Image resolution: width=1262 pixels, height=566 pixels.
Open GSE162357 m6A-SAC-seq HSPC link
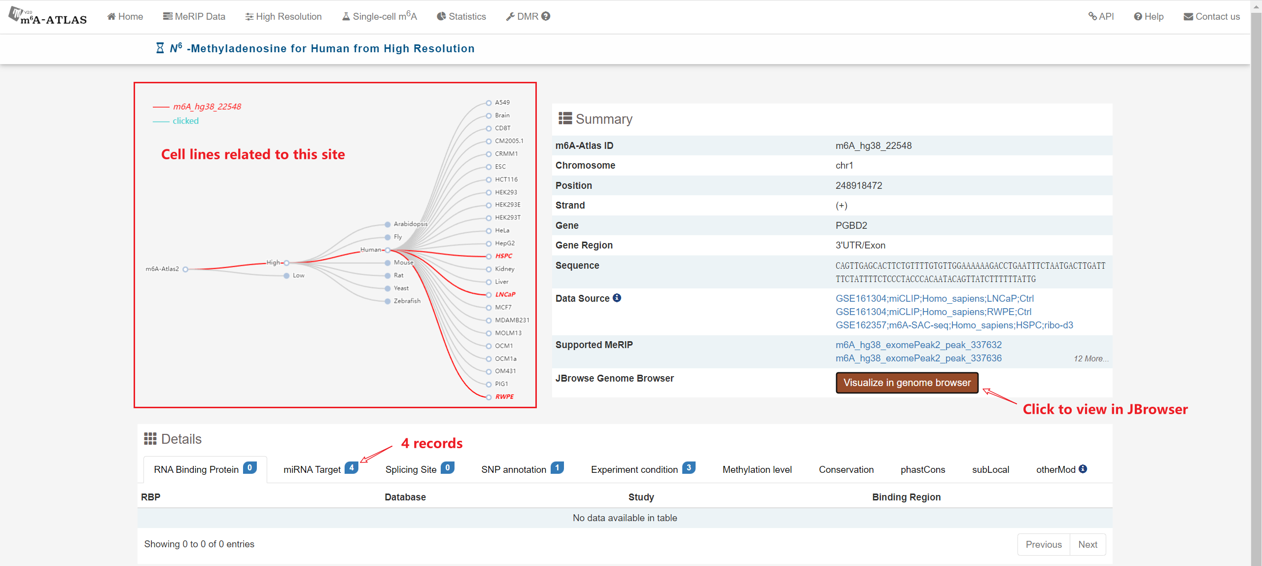coord(954,325)
